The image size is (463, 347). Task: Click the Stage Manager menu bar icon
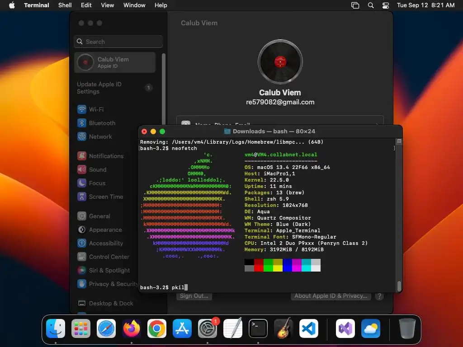(355, 5)
